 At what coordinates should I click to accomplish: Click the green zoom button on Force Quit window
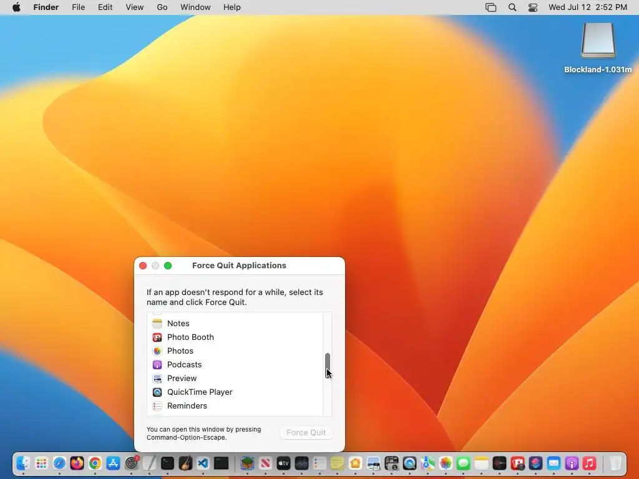(168, 266)
